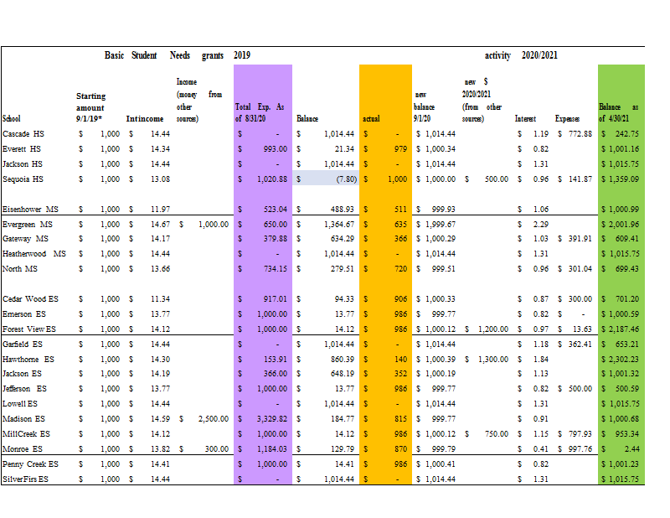Viewport: 670px width, 518px height.
Task: Select the 242.75 ending balance
Action: [626, 134]
